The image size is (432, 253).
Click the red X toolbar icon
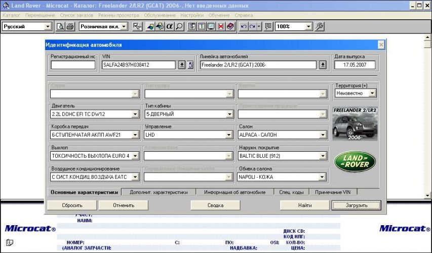[221, 26]
